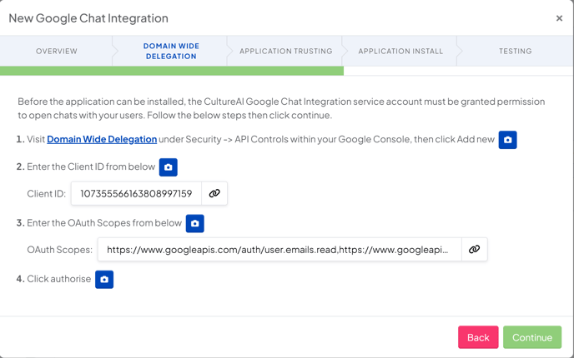
Task: Click the pink Back button
Action: (x=478, y=337)
